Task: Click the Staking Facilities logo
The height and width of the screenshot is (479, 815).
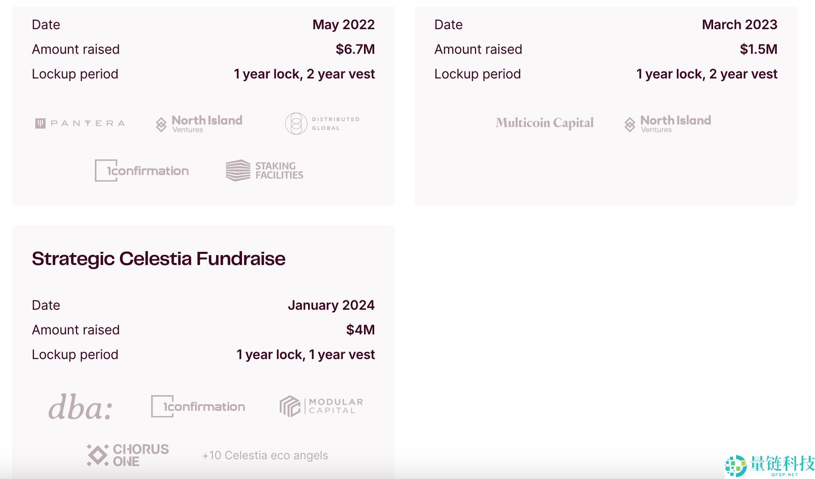Action: coord(265,170)
